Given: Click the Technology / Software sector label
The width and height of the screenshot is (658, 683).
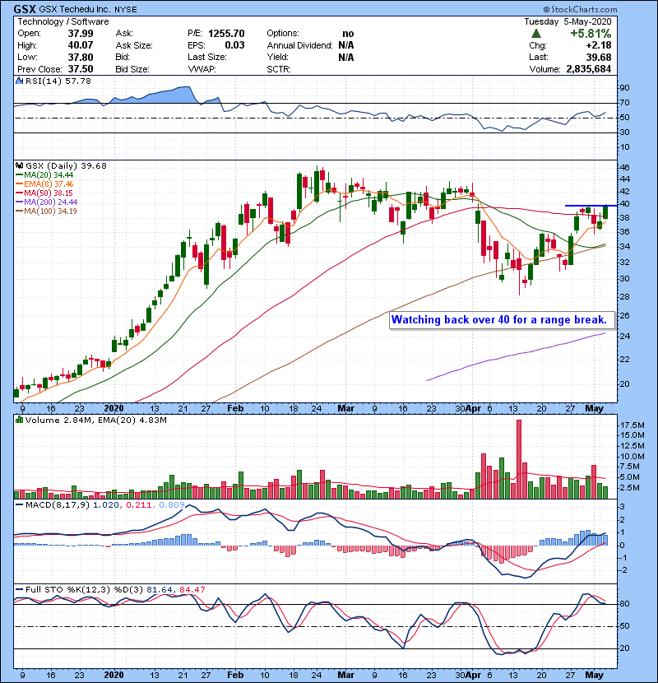Looking at the screenshot, I should 63,21.
